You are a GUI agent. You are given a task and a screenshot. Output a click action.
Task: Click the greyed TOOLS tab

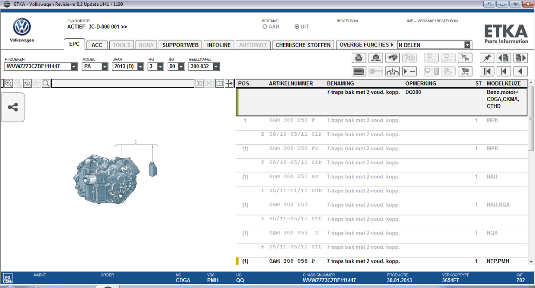click(121, 45)
